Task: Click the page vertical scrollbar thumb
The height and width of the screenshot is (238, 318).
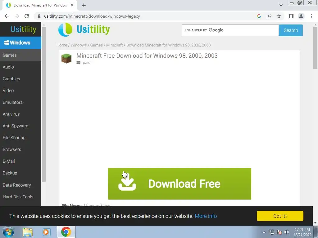Action: pyautogui.click(x=315, y=48)
